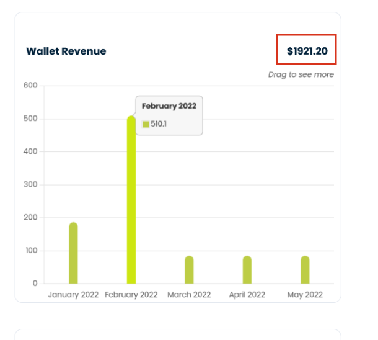Click the March 2022 axis label
Image resolution: width=378 pixels, height=340 pixels.
(x=189, y=295)
